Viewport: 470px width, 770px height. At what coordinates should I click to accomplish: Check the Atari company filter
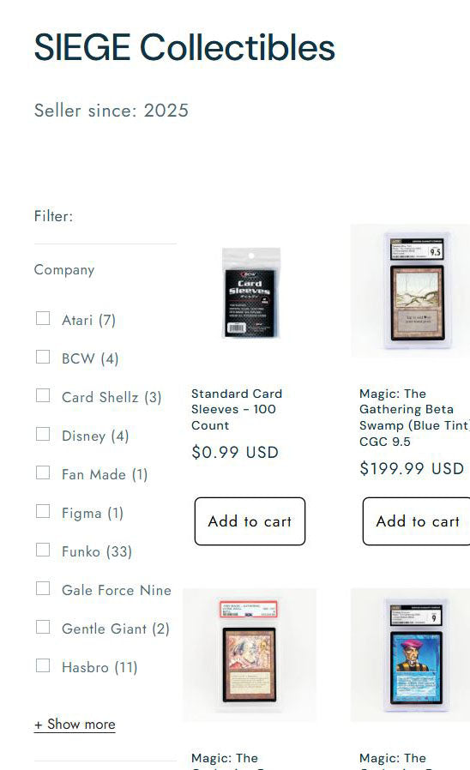(x=43, y=319)
